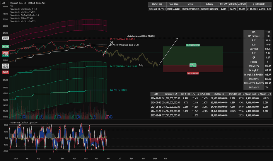The height and width of the screenshot is (161, 273).
Task: Click the dividend D marker of August 2024
Action: pos(59,117)
